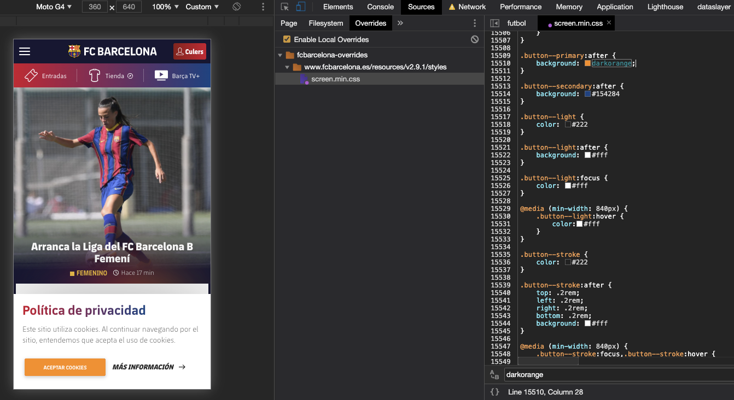Viewport: 734px width, 400px height.
Task: Switch to the Performance tab
Action: tap(521, 7)
